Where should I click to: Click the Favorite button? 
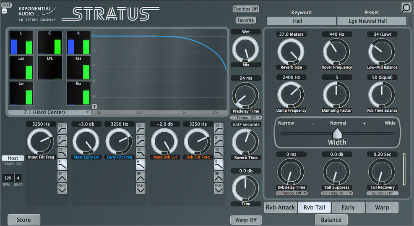click(245, 20)
